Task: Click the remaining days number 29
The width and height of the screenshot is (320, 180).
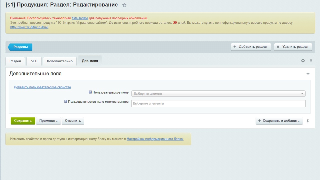Action: (x=175, y=23)
